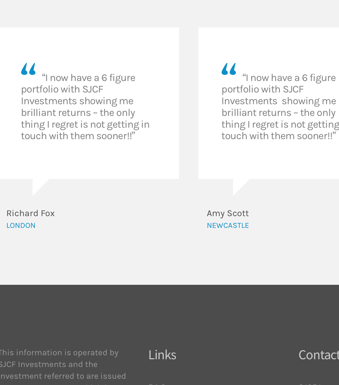Click "touch with them sooner!!" in Richard Fox's quote

(x=77, y=136)
